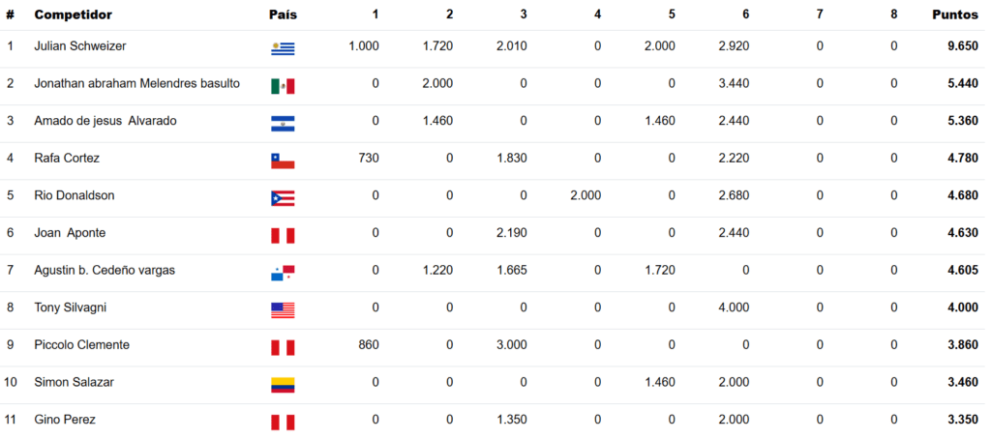This screenshot has height=439, width=991.
Task: Click the Peru flag beside Joan Aponte
Action: click(283, 236)
